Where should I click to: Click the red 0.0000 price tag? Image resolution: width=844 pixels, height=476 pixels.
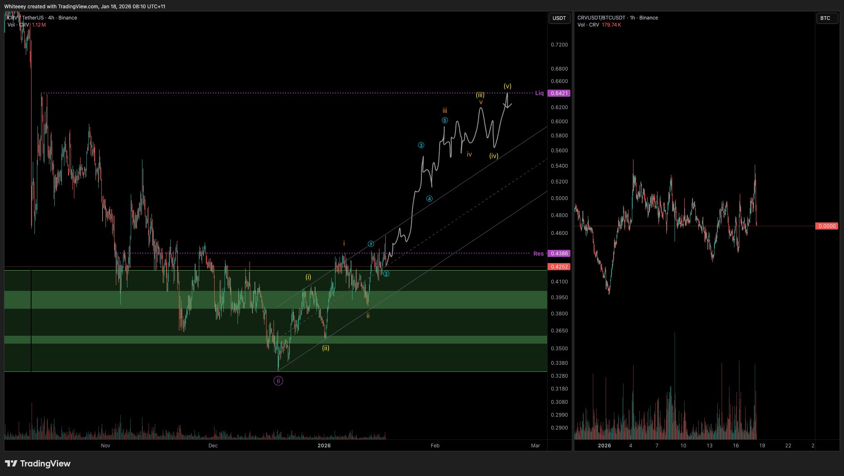(x=826, y=226)
